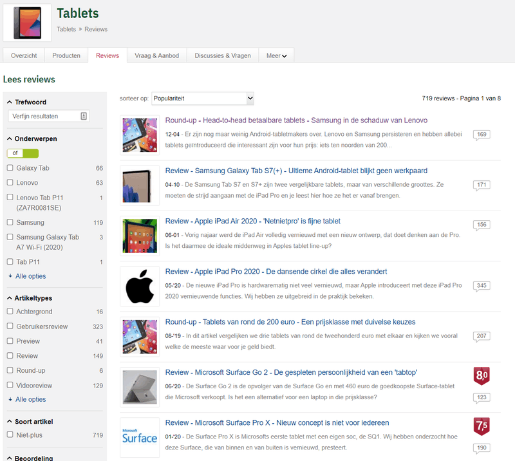Open thumbnail of Head-to-head betaalbare tablets round-up

(x=140, y=135)
